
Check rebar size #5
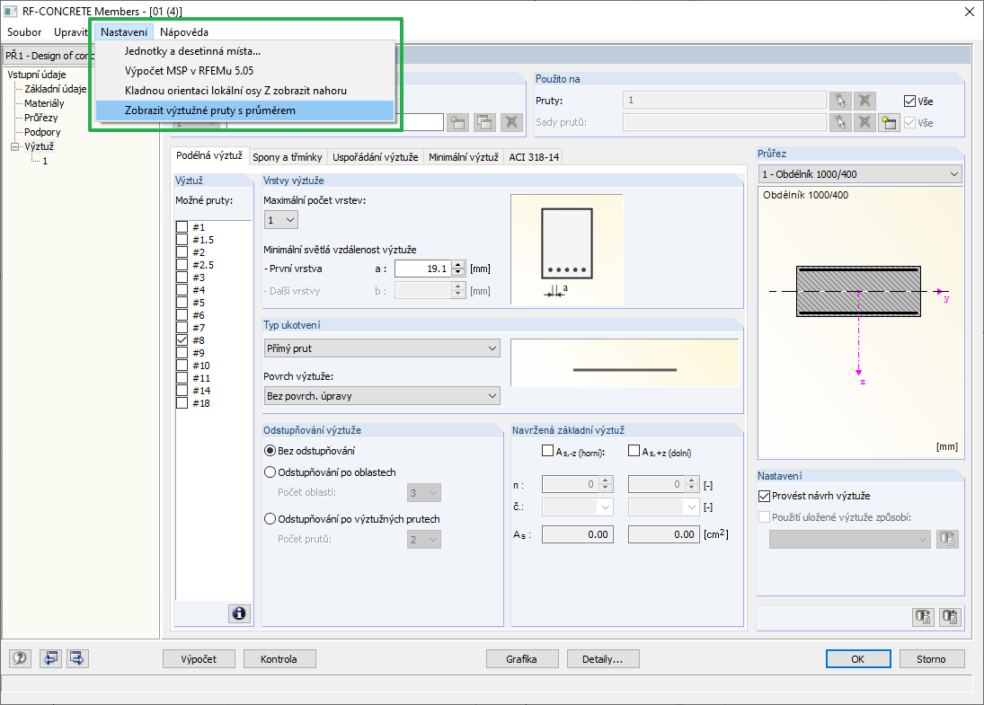pyautogui.click(x=182, y=303)
